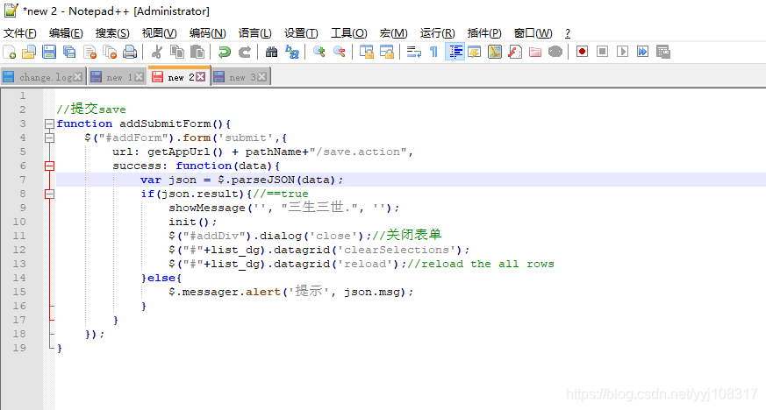This screenshot has width=766, height=410.
Task: Close the new 1 tab
Action: (x=140, y=77)
